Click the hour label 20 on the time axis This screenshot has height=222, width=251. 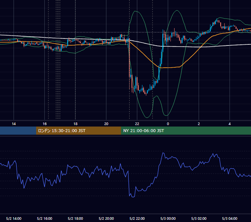point(106,124)
